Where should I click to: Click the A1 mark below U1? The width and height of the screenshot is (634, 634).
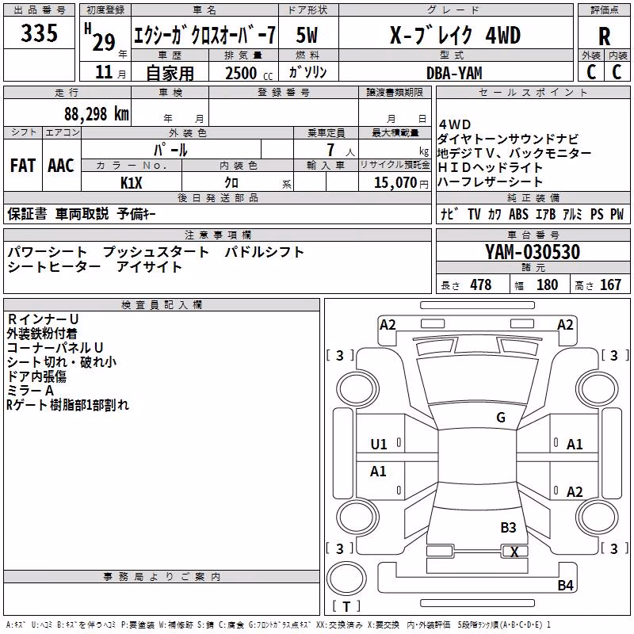(378, 471)
